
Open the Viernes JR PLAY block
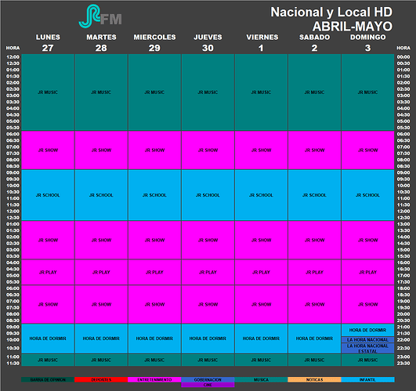[x=261, y=272]
